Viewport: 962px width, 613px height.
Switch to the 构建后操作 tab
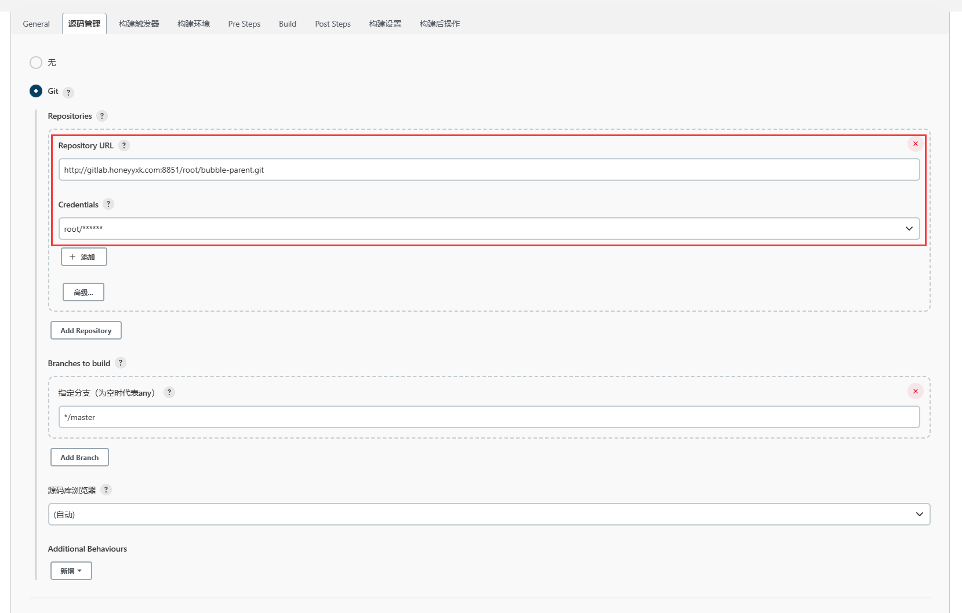[440, 24]
